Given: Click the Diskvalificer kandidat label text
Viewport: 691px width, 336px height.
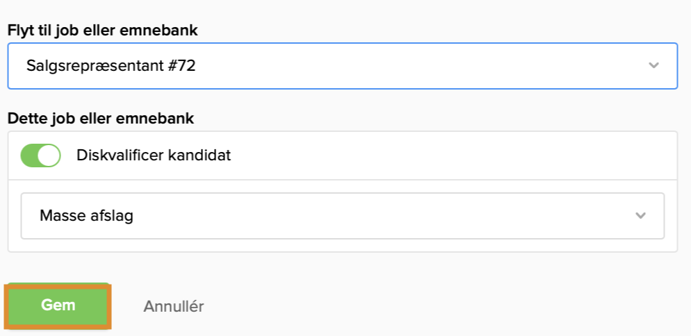Looking at the screenshot, I should coord(154,156).
